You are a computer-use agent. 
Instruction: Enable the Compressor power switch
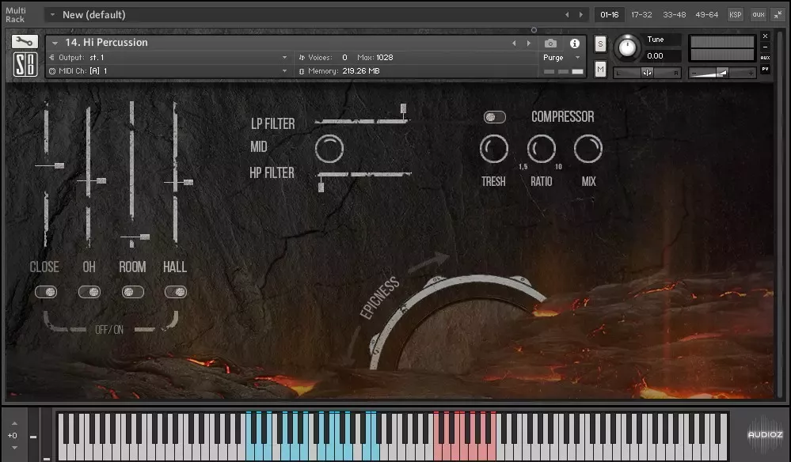pyautogui.click(x=494, y=116)
